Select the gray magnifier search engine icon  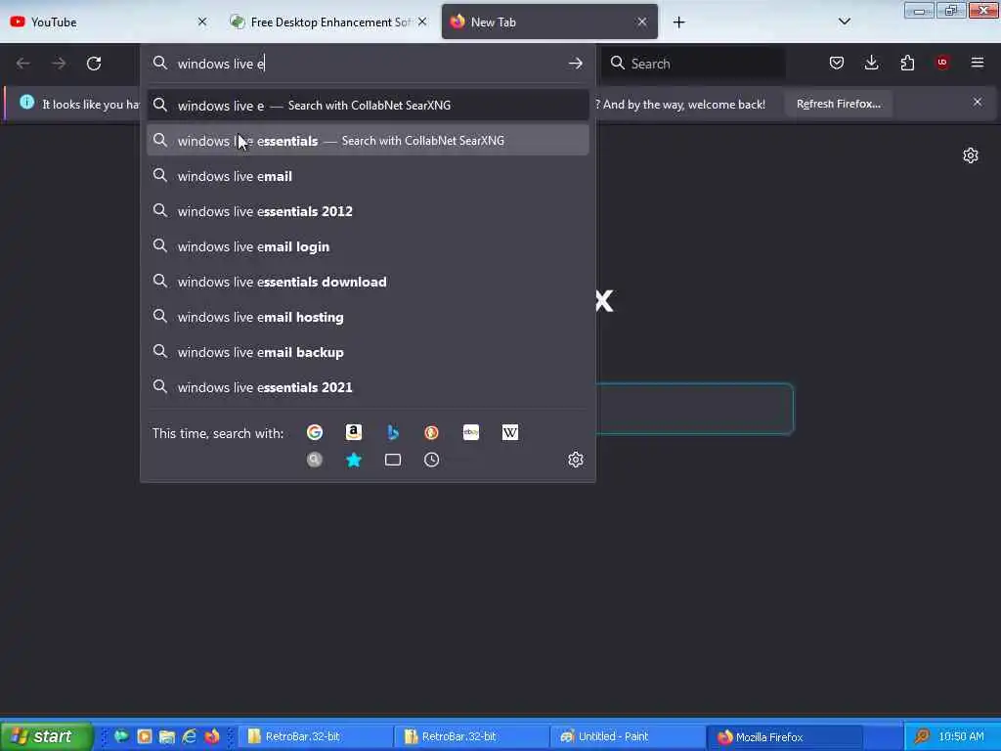[315, 460]
